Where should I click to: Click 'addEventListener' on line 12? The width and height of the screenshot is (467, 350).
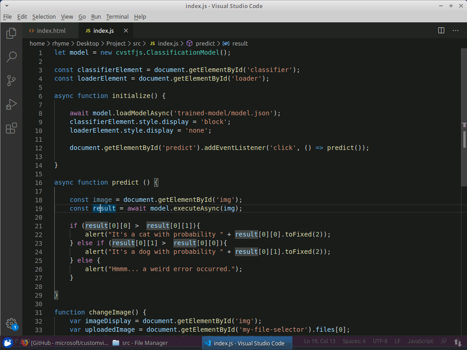pos(235,148)
